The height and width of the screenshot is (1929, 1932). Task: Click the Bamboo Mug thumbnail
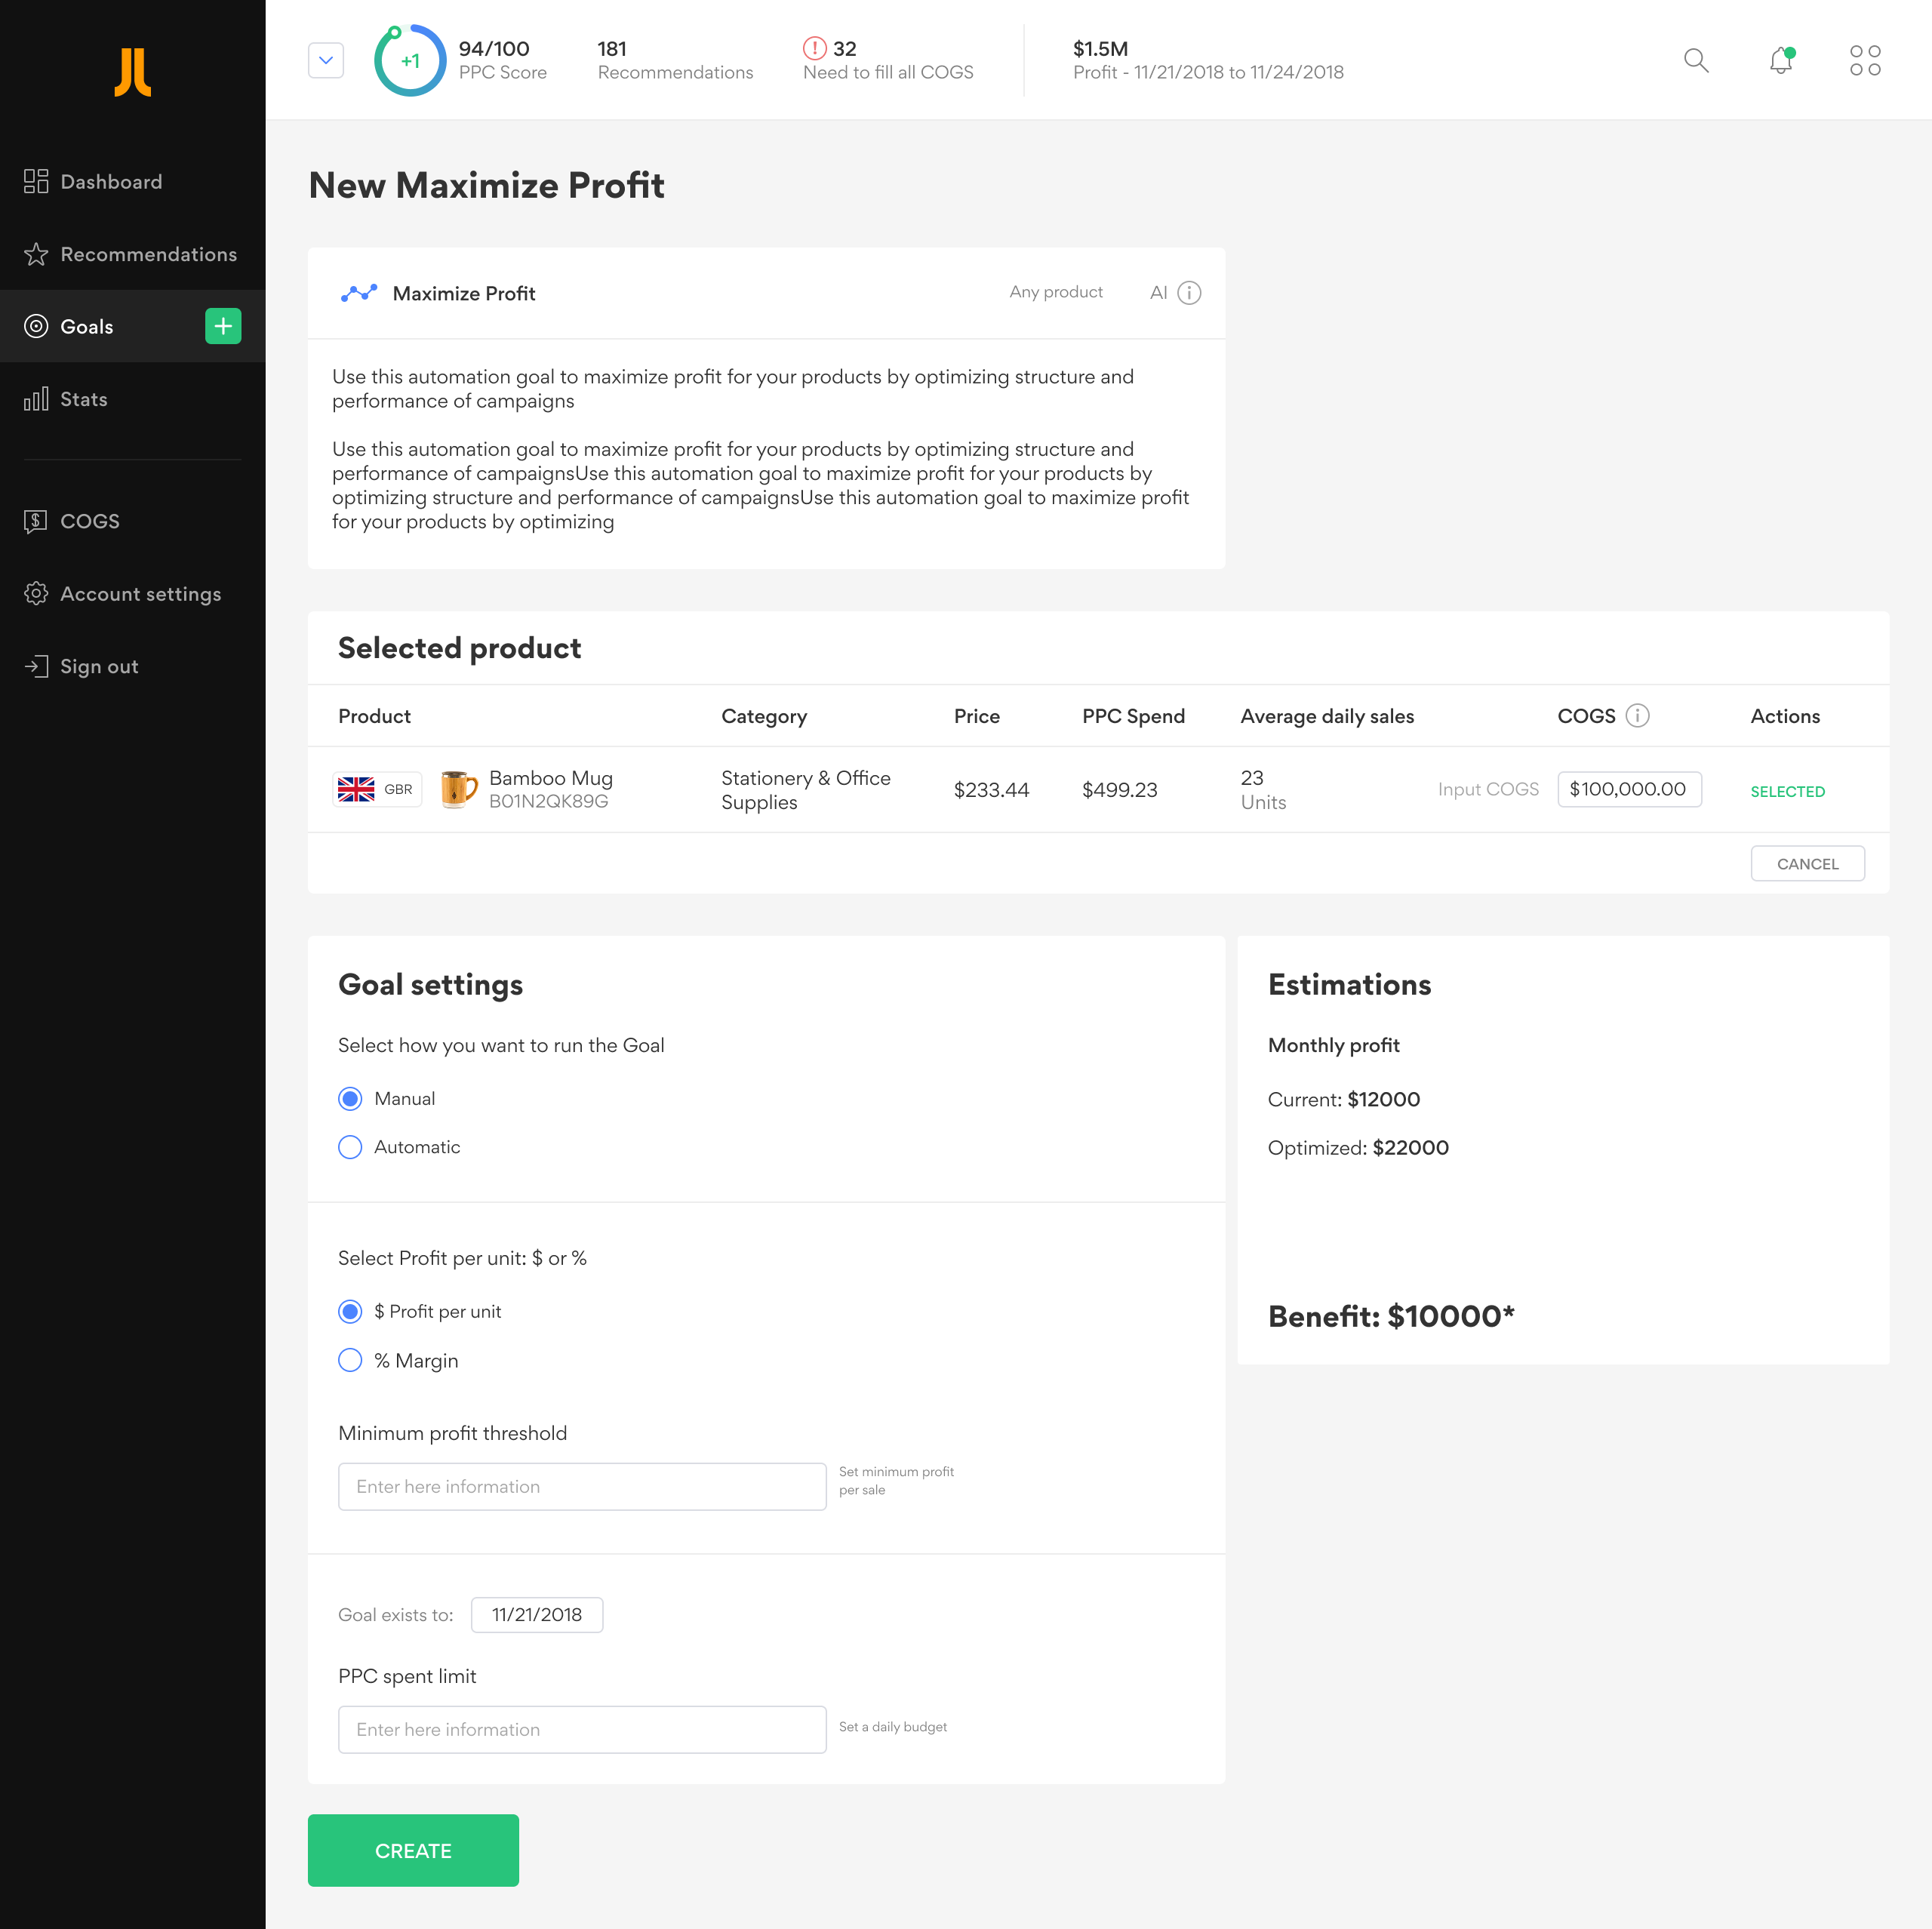(x=458, y=789)
